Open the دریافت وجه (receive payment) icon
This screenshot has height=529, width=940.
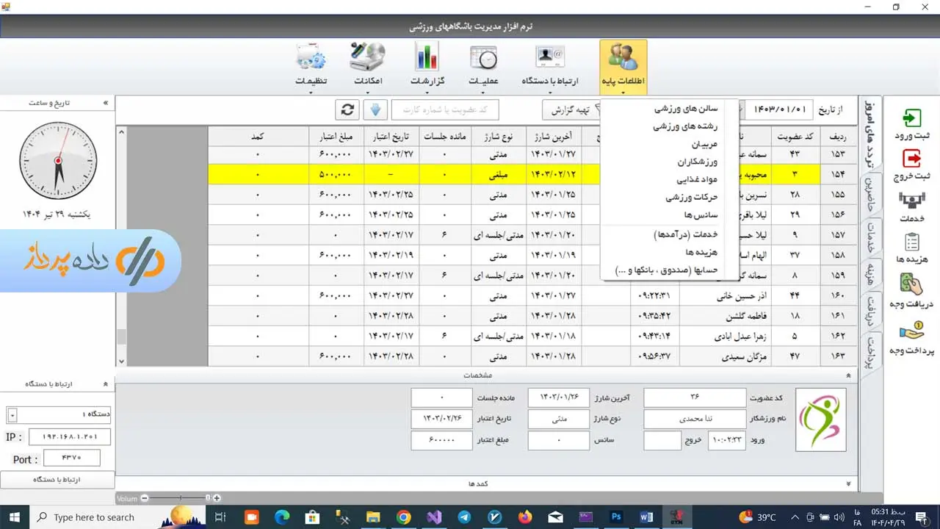click(x=911, y=290)
